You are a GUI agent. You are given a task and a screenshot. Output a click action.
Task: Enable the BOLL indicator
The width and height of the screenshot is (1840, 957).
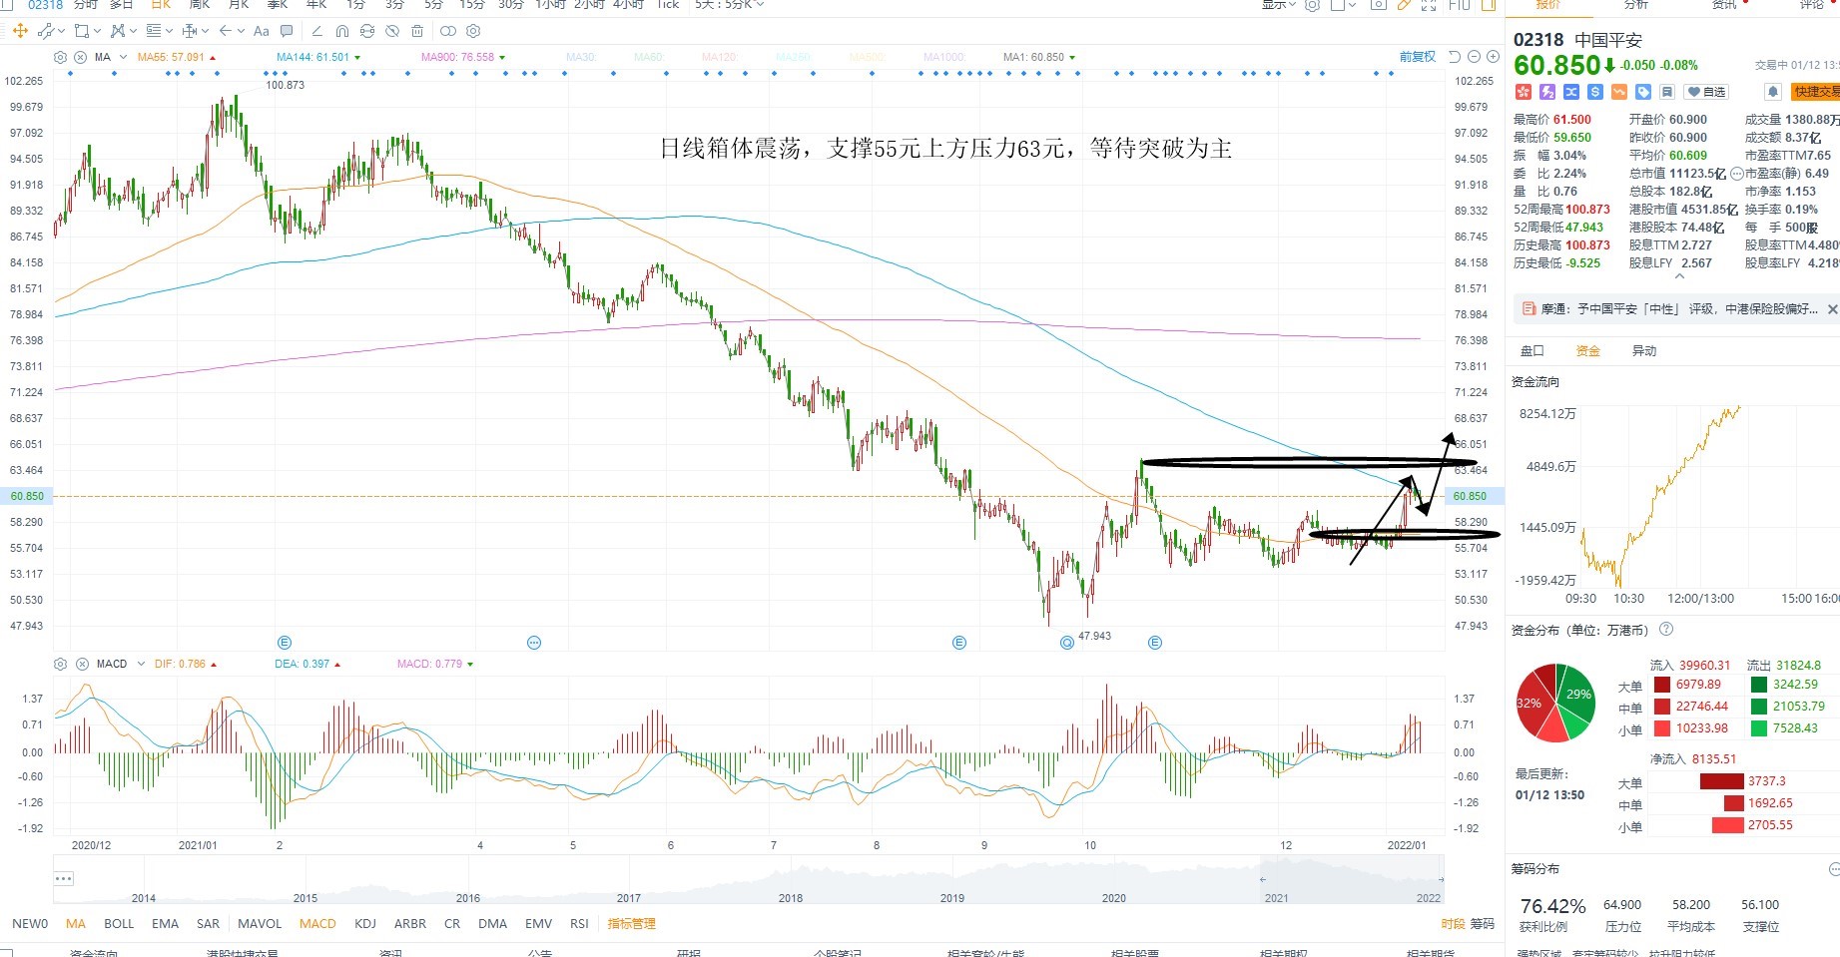coord(119,924)
